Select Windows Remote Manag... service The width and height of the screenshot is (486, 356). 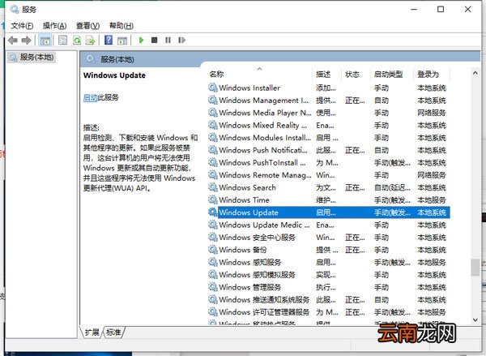click(329, 175)
